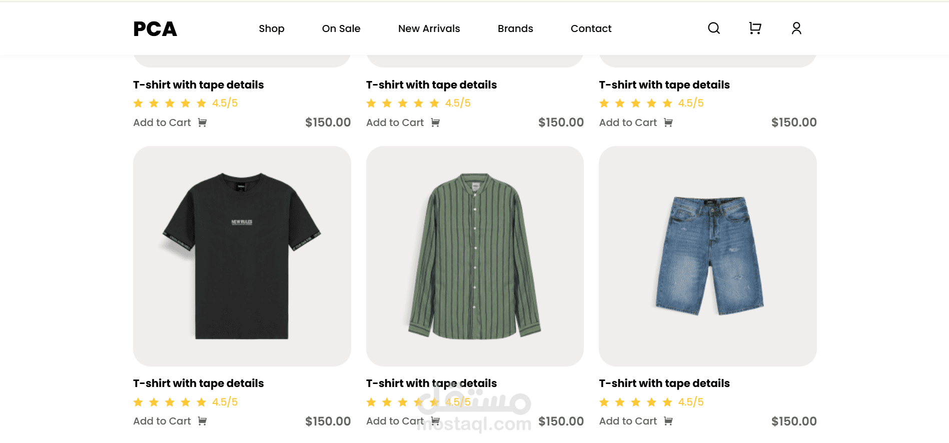The width and height of the screenshot is (949, 443).
Task: Open the Shop menu
Action: tap(272, 28)
